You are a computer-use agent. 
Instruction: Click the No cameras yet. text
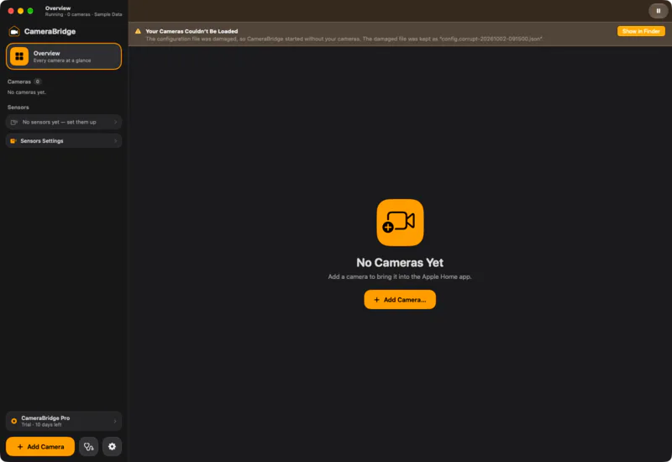[x=27, y=92]
